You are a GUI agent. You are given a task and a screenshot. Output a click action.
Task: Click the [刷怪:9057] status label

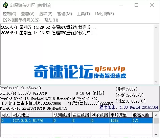[x=127, y=89]
